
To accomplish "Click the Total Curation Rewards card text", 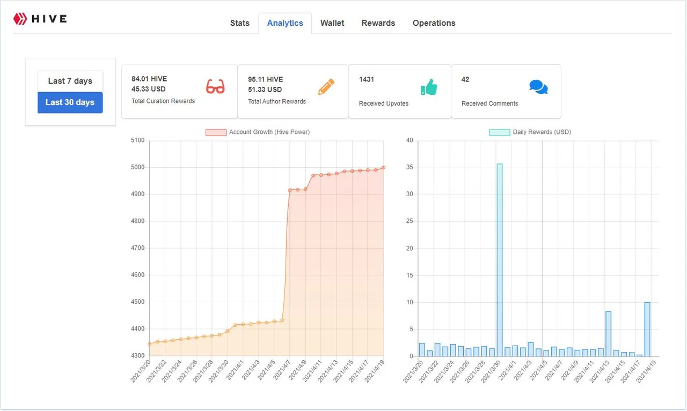I will coord(163,101).
